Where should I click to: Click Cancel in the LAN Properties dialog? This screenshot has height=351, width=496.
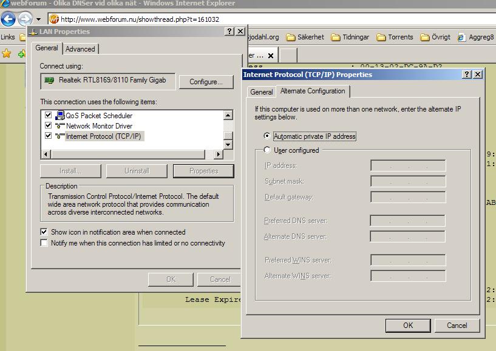coord(220,279)
